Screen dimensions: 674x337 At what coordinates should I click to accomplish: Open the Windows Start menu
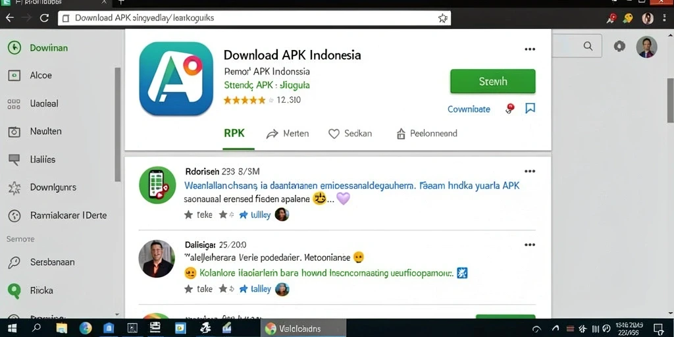pos(13,329)
